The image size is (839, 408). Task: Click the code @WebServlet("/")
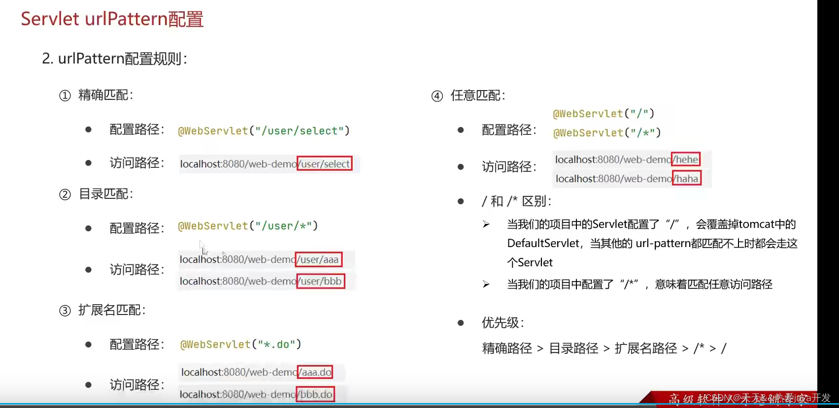[604, 114]
